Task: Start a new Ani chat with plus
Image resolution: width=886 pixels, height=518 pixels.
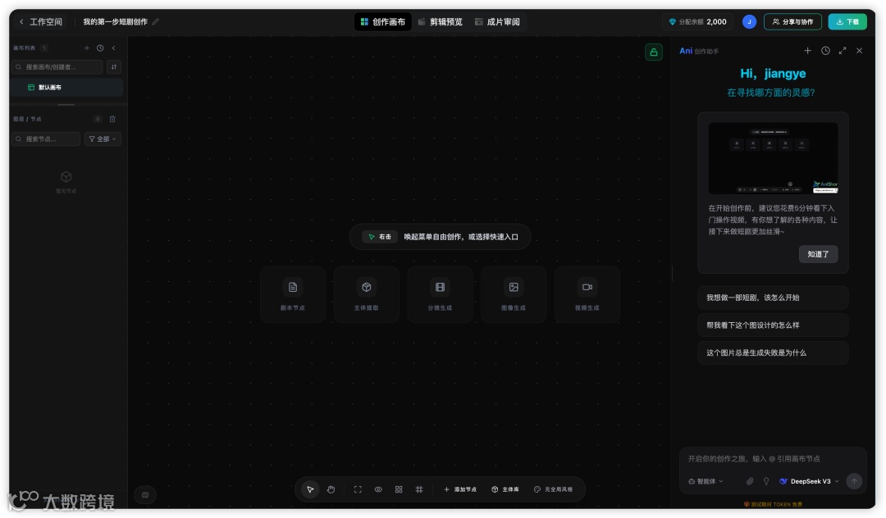Action: [x=808, y=51]
